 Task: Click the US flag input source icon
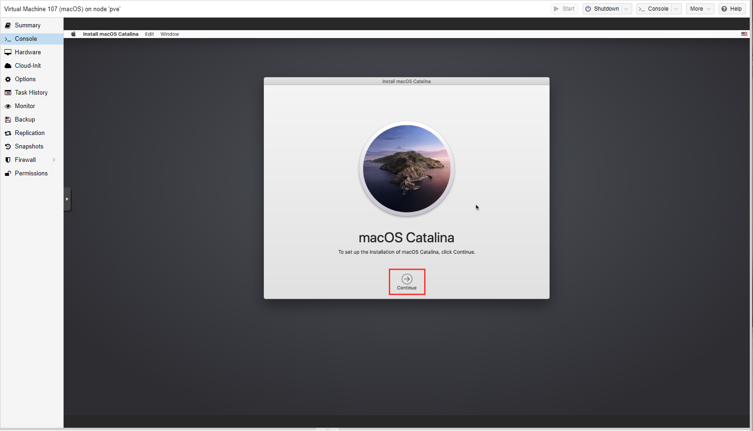744,34
